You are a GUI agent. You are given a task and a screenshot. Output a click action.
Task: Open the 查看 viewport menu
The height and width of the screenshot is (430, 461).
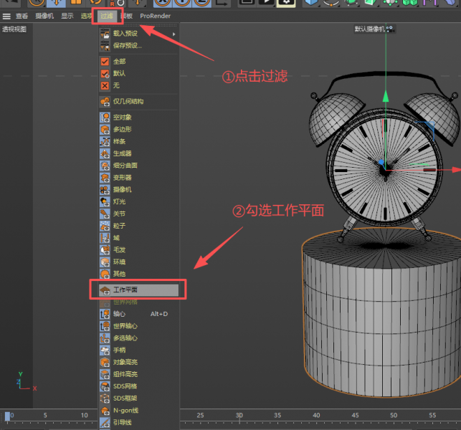(x=22, y=16)
